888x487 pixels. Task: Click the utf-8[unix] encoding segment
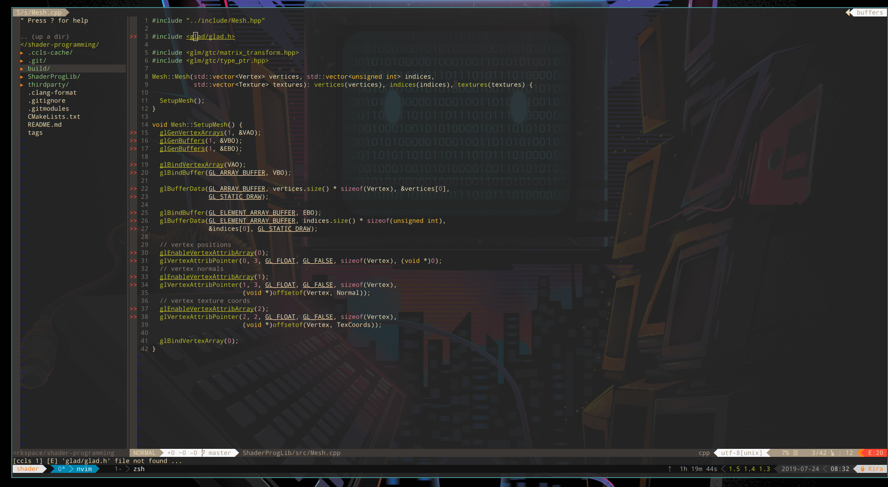741,453
